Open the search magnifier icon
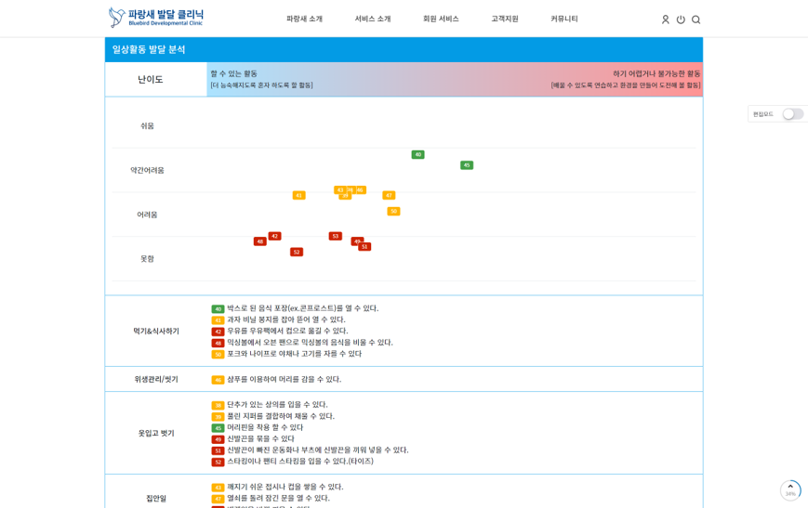The image size is (808, 508). (x=695, y=20)
